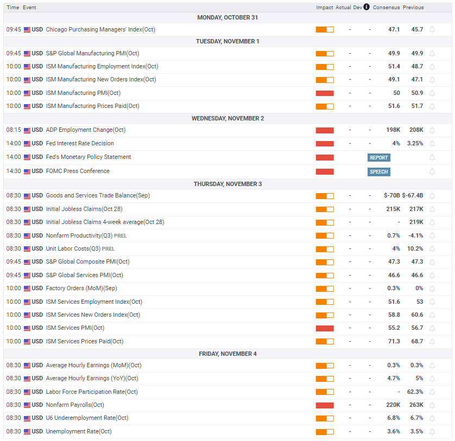Set bell for Goods and Services Trade Balance
455x441 pixels.
[432, 196]
